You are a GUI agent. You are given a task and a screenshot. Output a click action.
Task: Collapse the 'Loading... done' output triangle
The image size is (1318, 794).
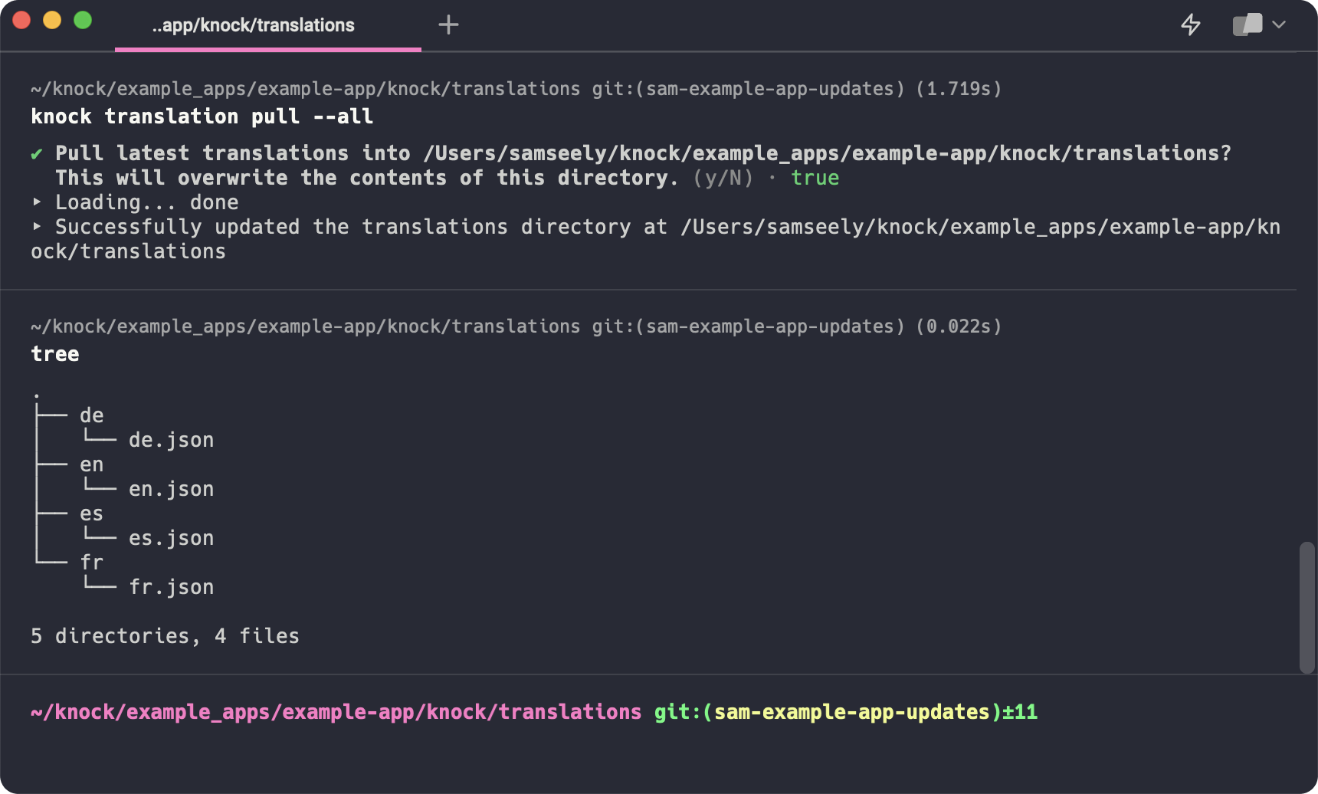tap(35, 202)
